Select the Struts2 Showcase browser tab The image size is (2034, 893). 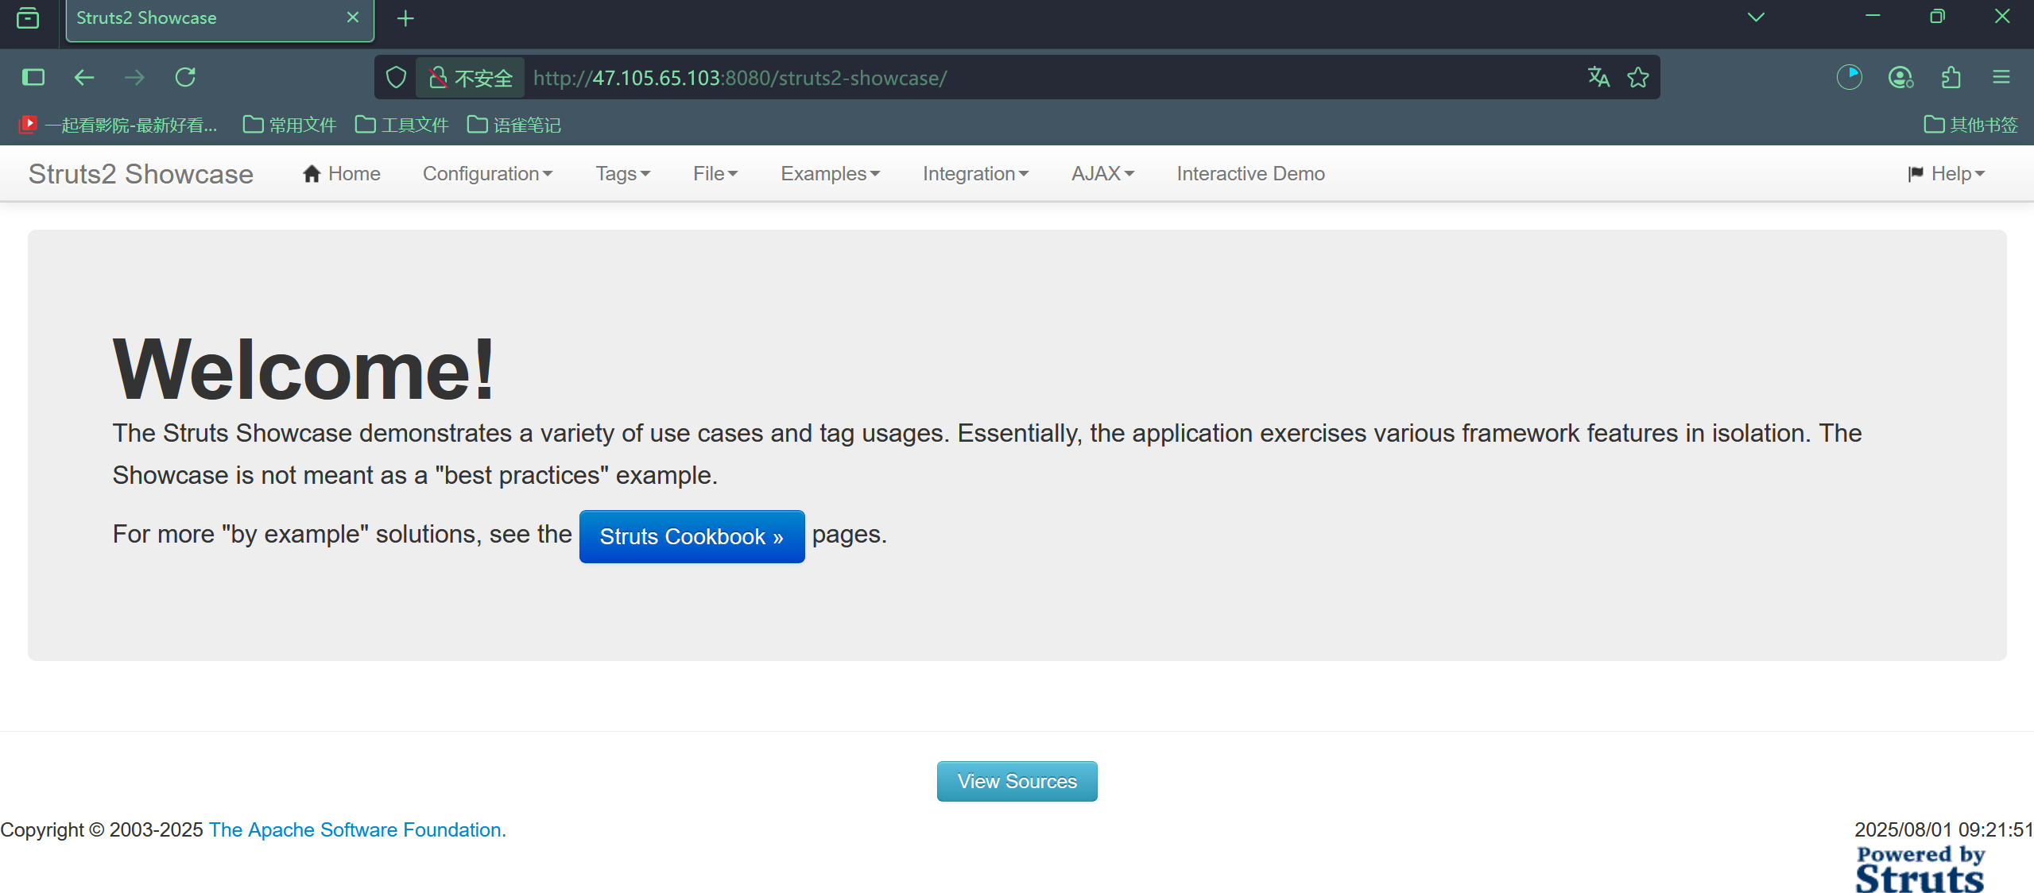click(x=219, y=20)
